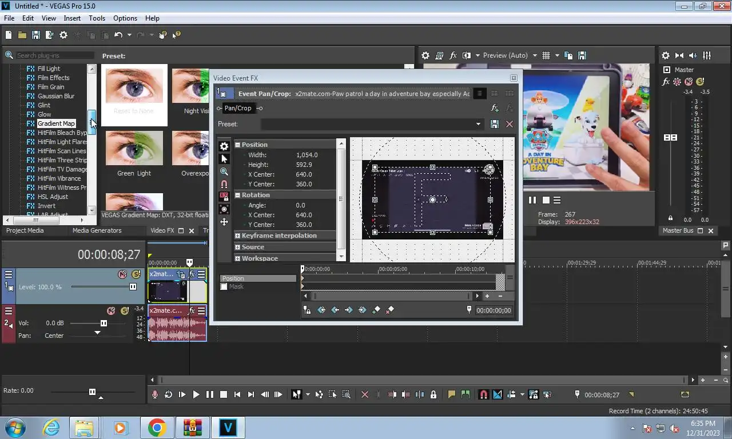The width and height of the screenshot is (732, 439).
Task: Open the Tools menu
Action: pos(97,18)
